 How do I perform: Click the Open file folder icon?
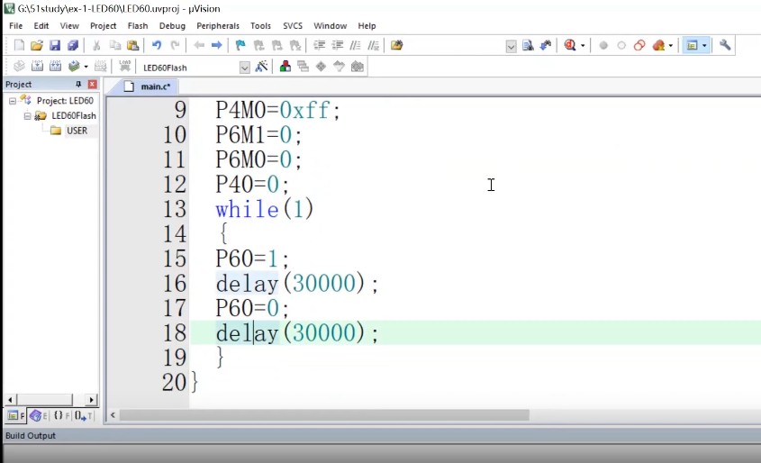pyautogui.click(x=37, y=45)
